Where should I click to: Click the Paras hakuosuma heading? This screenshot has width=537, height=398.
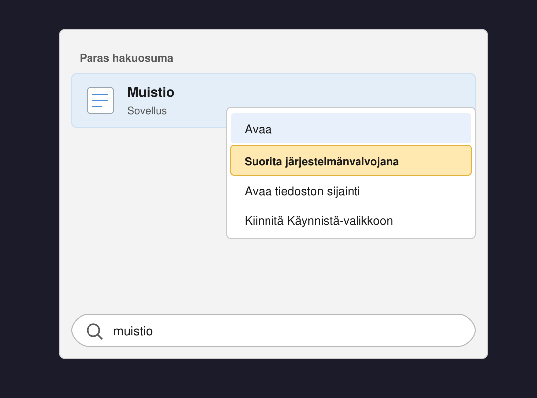126,58
